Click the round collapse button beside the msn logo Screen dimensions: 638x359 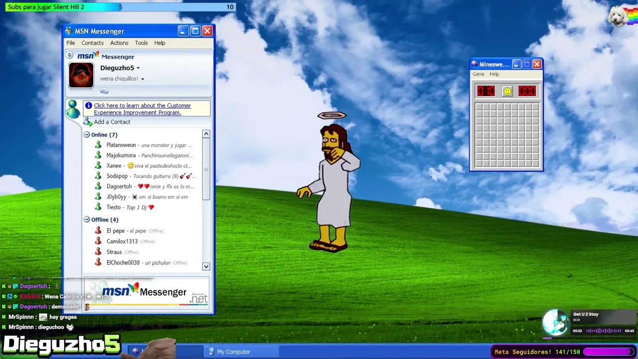(70, 55)
